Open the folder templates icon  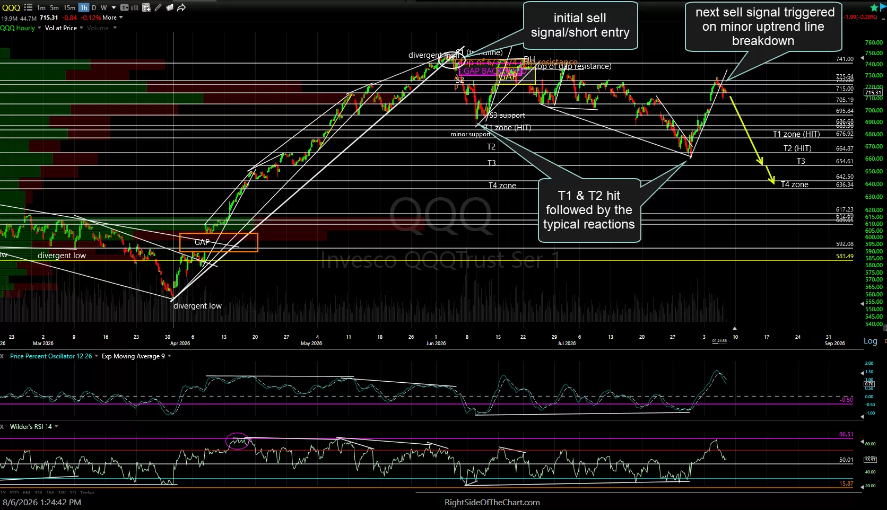[170, 7]
